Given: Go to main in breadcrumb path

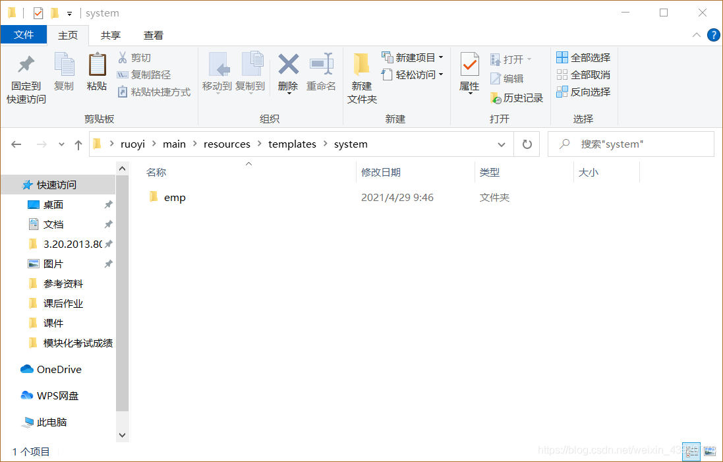Looking at the screenshot, I should pyautogui.click(x=174, y=144).
